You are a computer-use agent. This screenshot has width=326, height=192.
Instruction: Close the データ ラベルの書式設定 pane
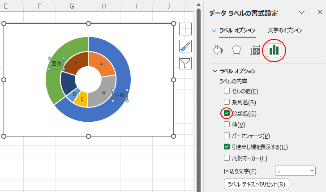point(320,12)
